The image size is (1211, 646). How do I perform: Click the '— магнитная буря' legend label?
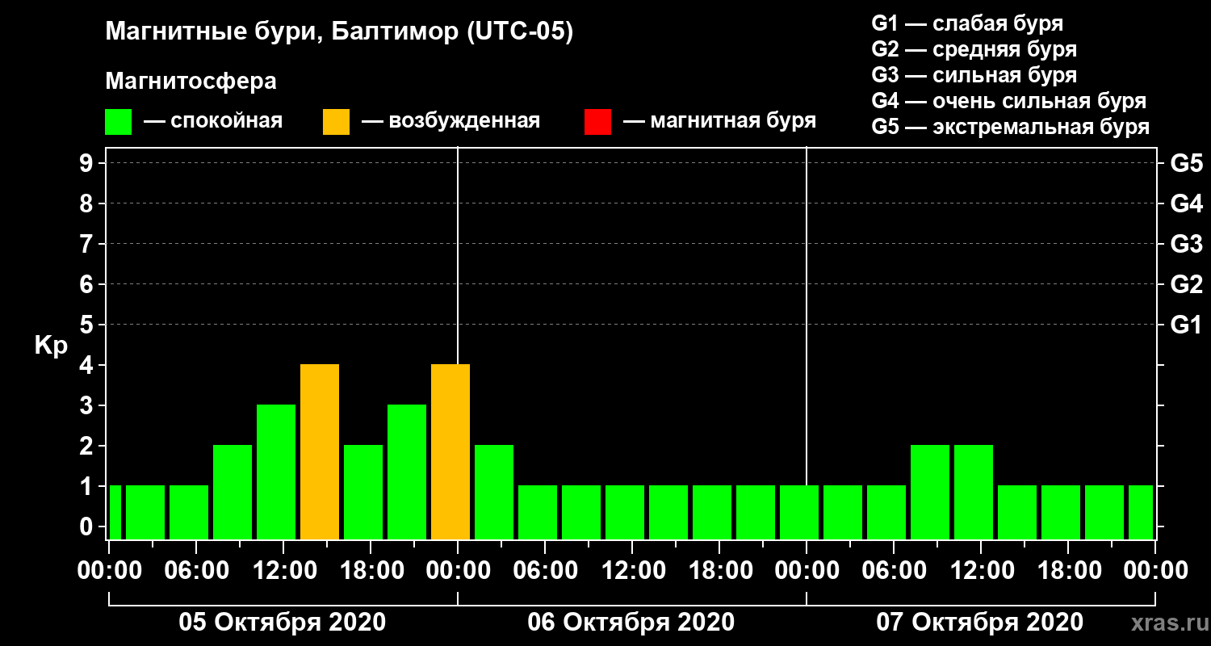(x=720, y=121)
